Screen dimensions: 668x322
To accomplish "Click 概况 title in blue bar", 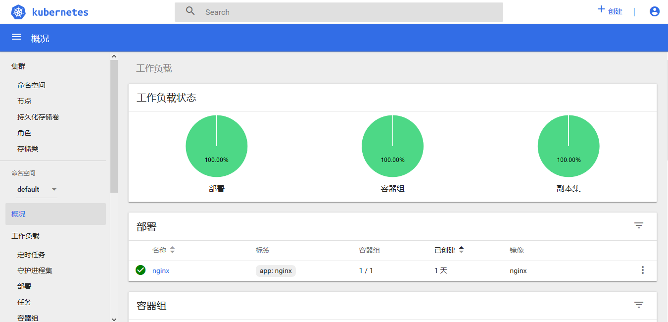I will click(x=40, y=38).
